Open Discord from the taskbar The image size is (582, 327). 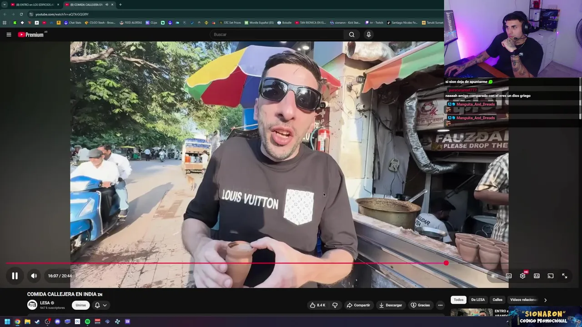click(x=57, y=322)
